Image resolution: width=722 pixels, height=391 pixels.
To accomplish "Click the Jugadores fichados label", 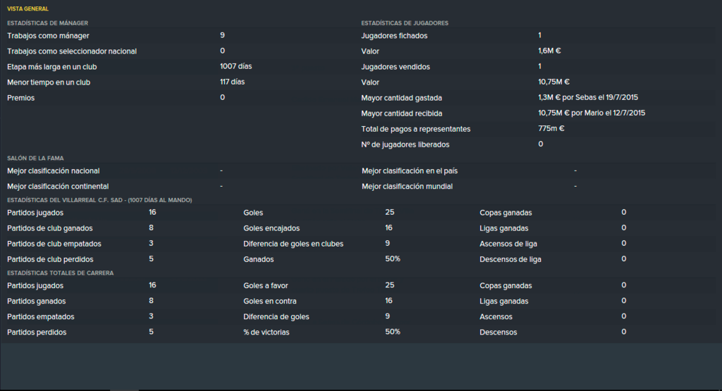I will [394, 36].
